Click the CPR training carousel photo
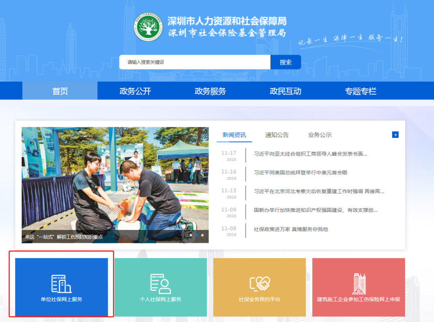The image size is (434, 322). 115,185
